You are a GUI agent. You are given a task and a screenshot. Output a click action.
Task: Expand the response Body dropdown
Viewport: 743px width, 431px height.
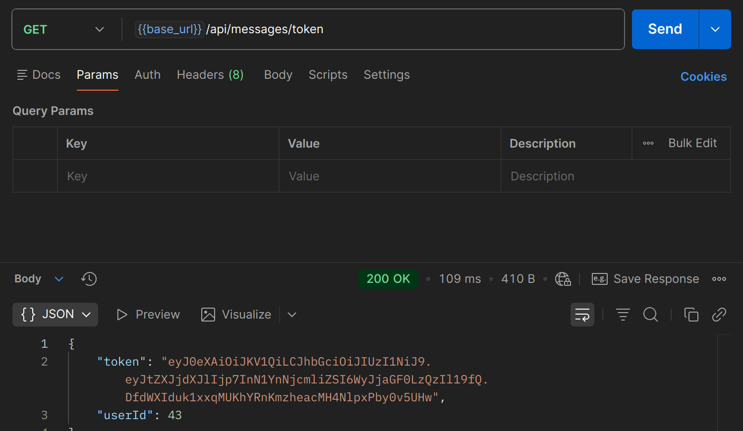click(x=39, y=279)
